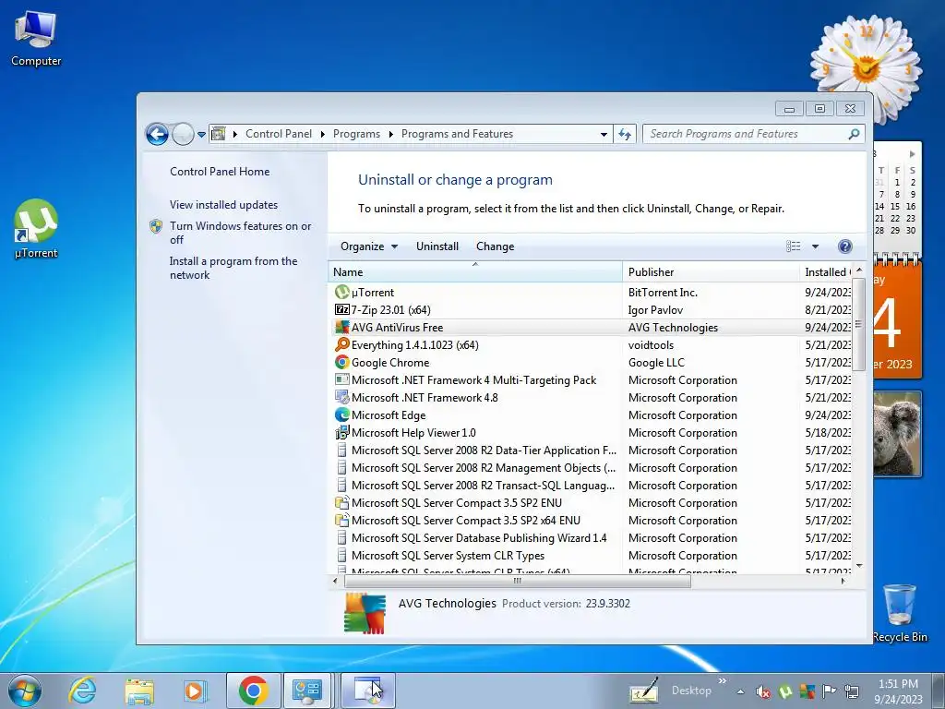The height and width of the screenshot is (709, 945).
Task: Switch to Google Chrome in the taskbar
Action: (x=253, y=691)
